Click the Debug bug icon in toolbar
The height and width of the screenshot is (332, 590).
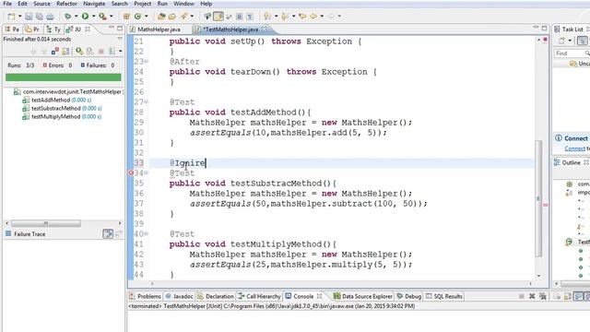(67, 17)
